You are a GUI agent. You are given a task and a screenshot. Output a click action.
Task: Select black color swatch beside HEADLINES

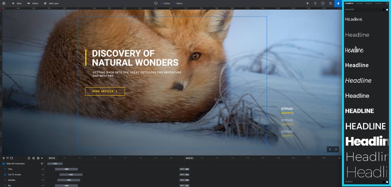tap(384, 10)
